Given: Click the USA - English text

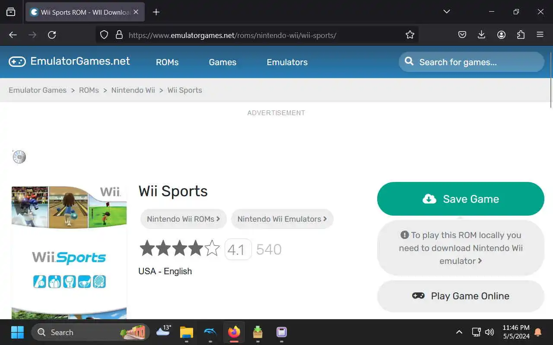Looking at the screenshot, I should click(165, 271).
